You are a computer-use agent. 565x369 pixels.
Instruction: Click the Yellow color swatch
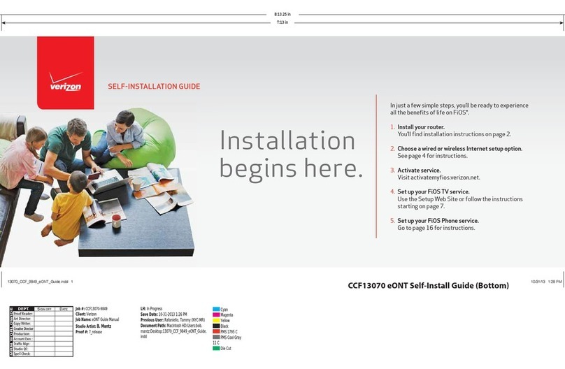tap(216, 320)
